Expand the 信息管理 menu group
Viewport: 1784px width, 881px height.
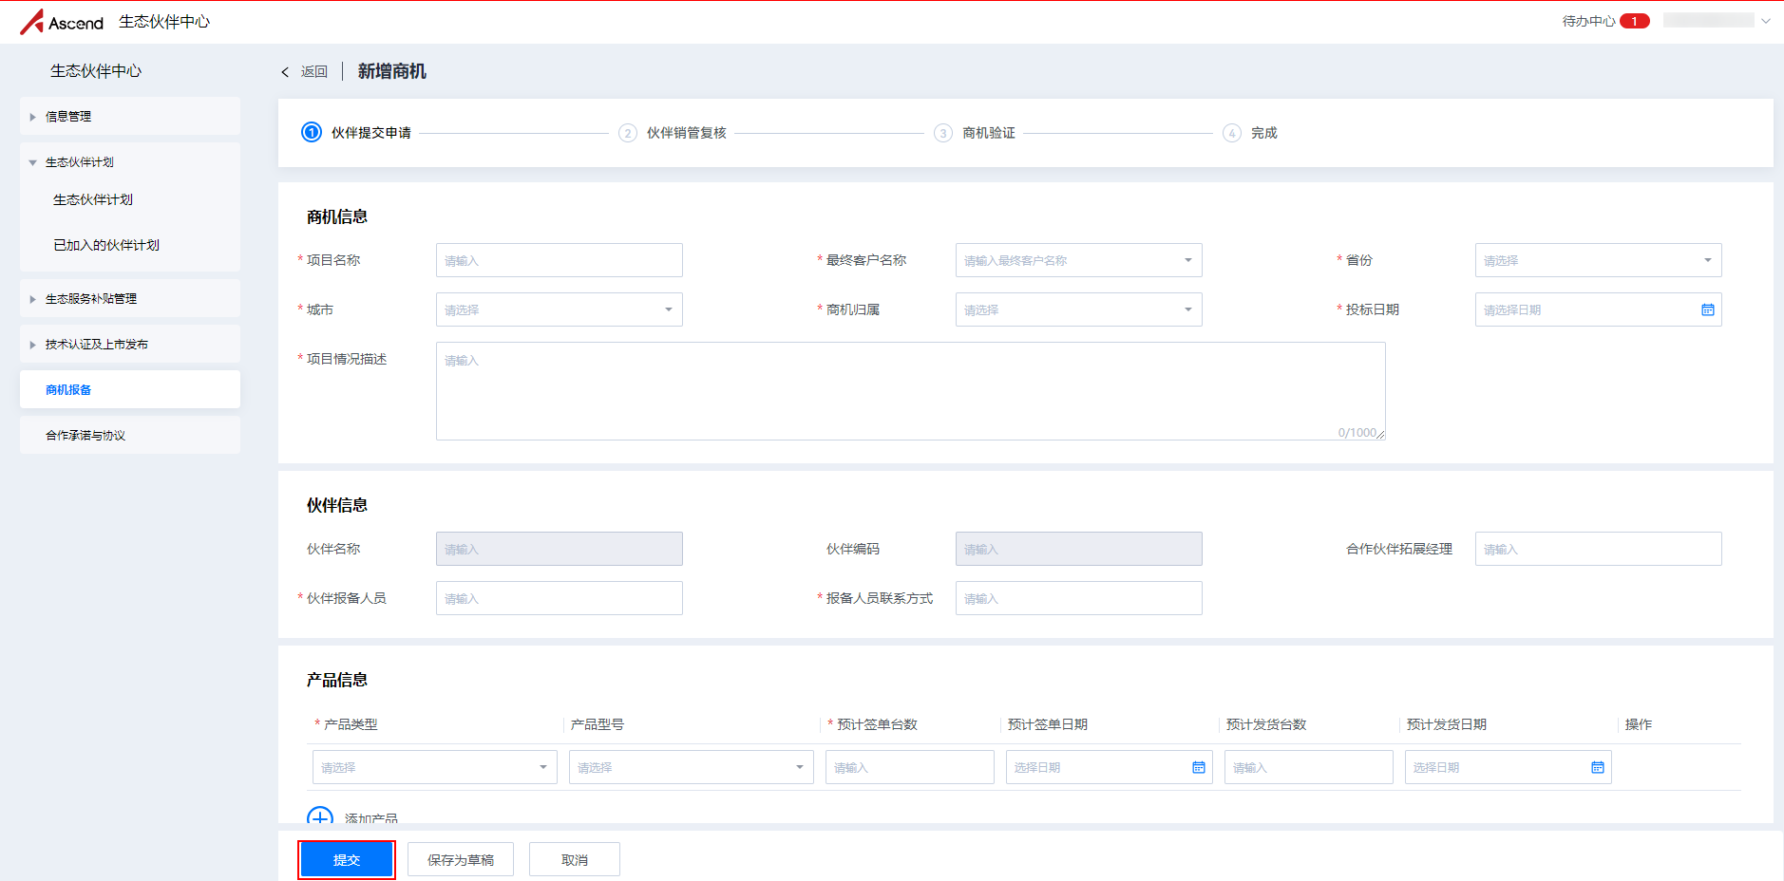point(130,117)
